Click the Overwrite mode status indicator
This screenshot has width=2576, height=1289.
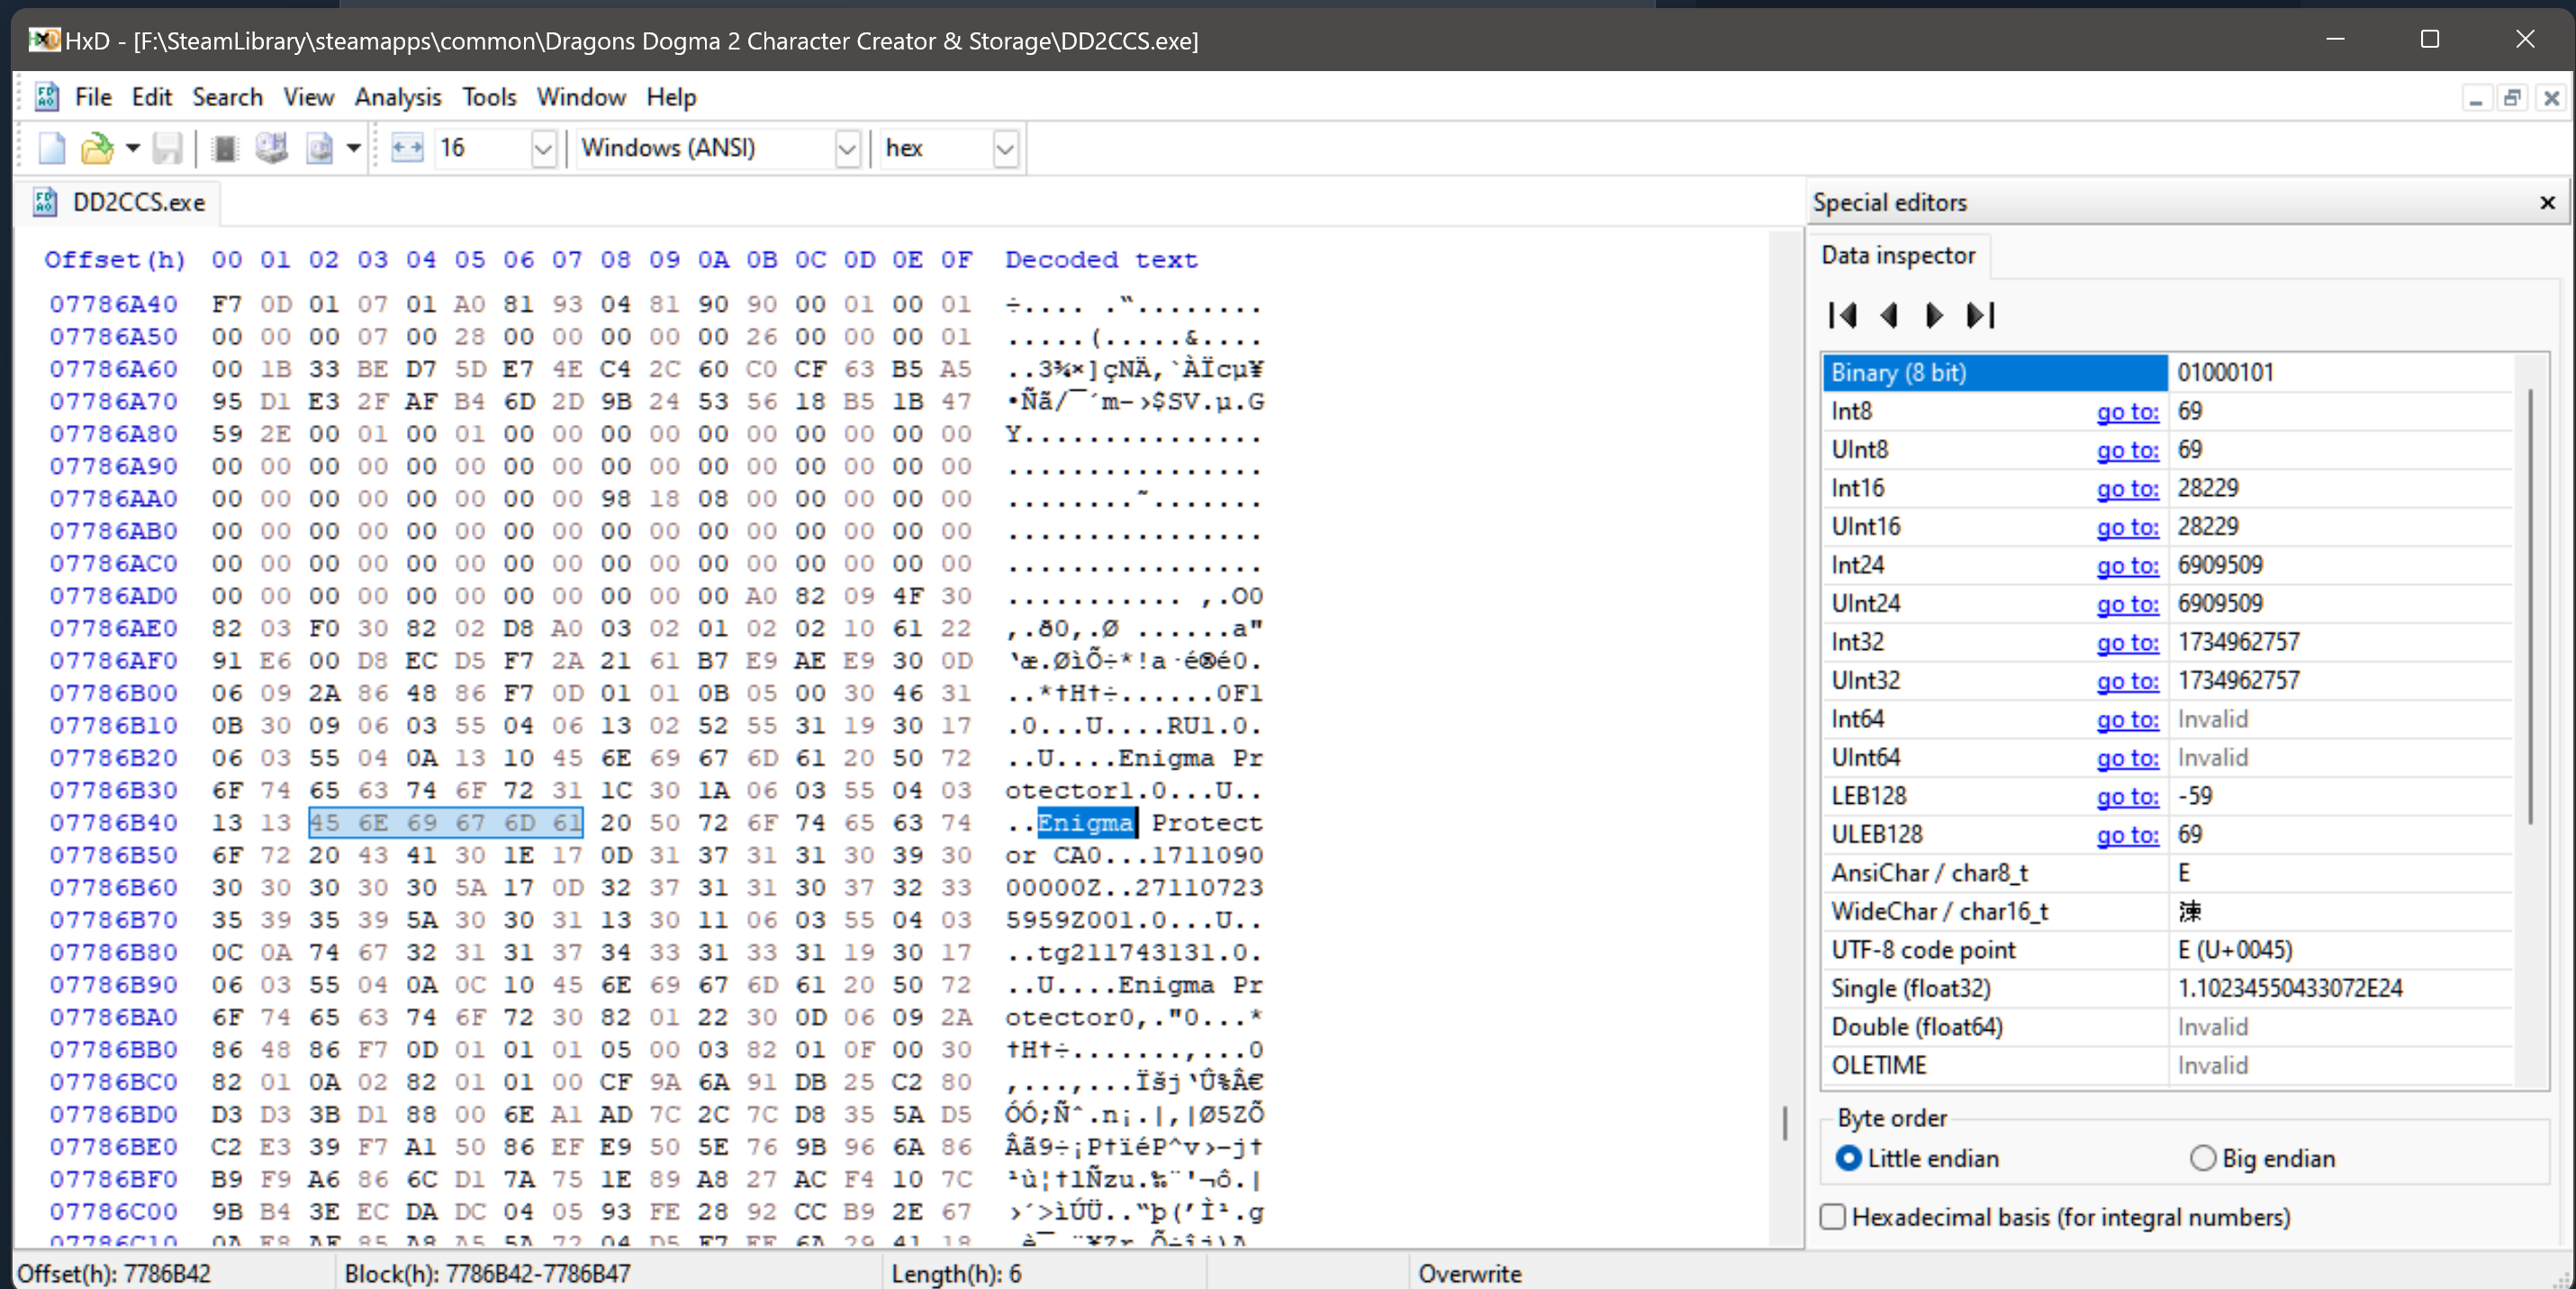tap(1469, 1274)
